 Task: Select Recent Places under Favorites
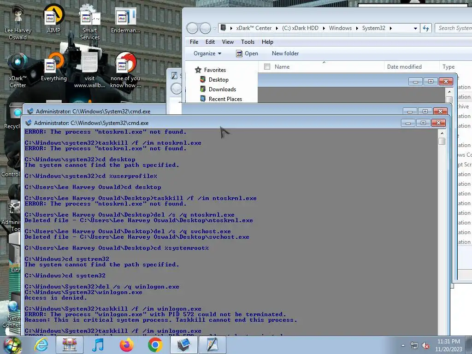click(221, 99)
